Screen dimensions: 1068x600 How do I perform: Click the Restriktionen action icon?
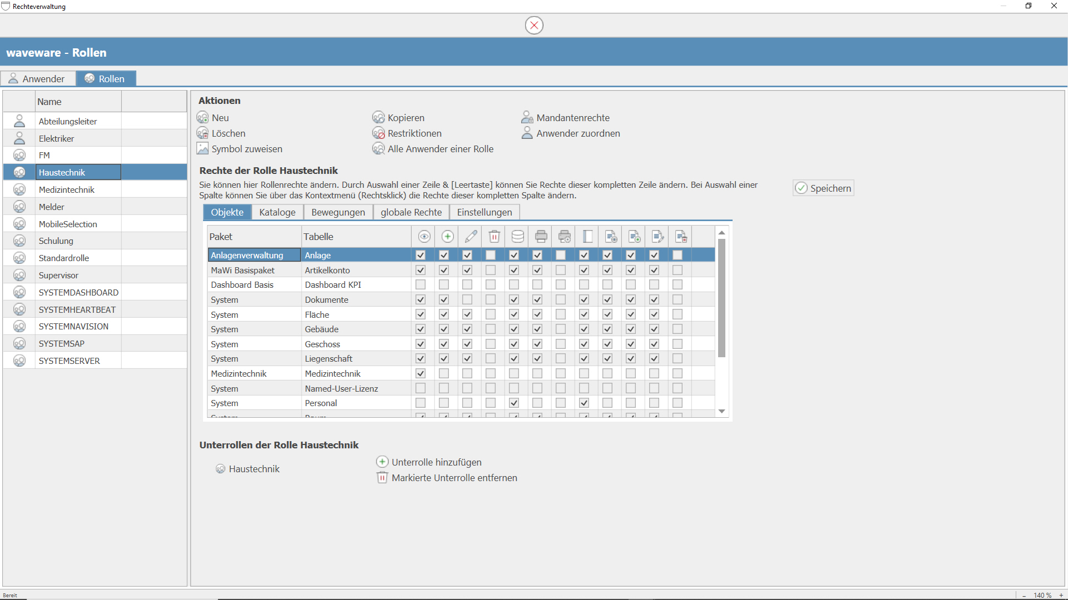(379, 133)
